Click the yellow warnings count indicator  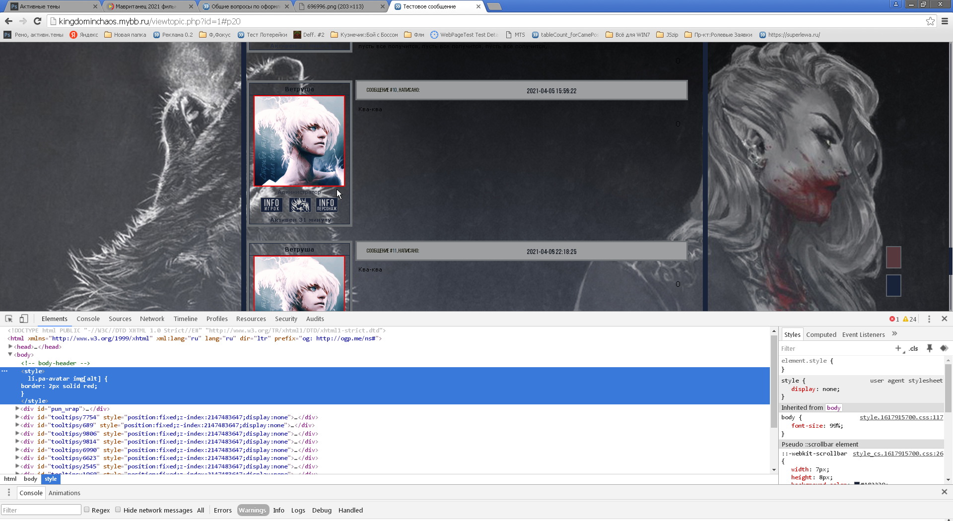[x=909, y=319]
